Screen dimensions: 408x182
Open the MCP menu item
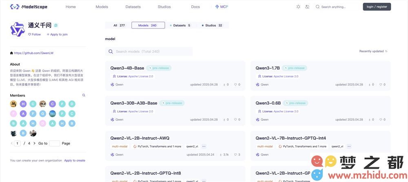222,7
